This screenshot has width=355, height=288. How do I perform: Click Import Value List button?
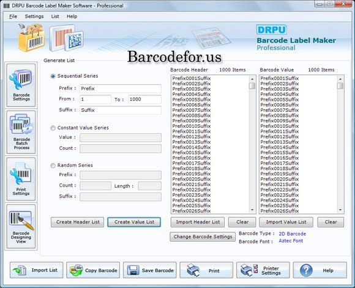tap(286, 222)
